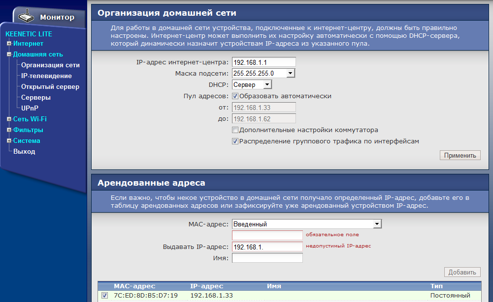Screen dimensions: 493x302
Task: Open the MAC-адрес Введенный dropdown
Action: [307, 224]
